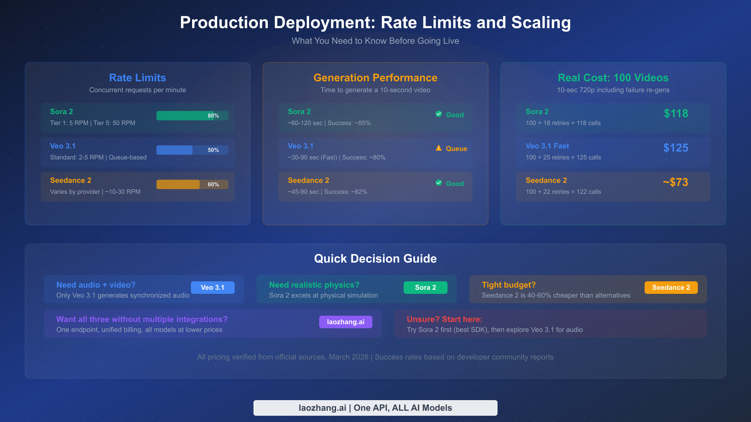Click the laozhang.ai One API banner at bottom
The width and height of the screenshot is (751, 422).
pos(375,408)
